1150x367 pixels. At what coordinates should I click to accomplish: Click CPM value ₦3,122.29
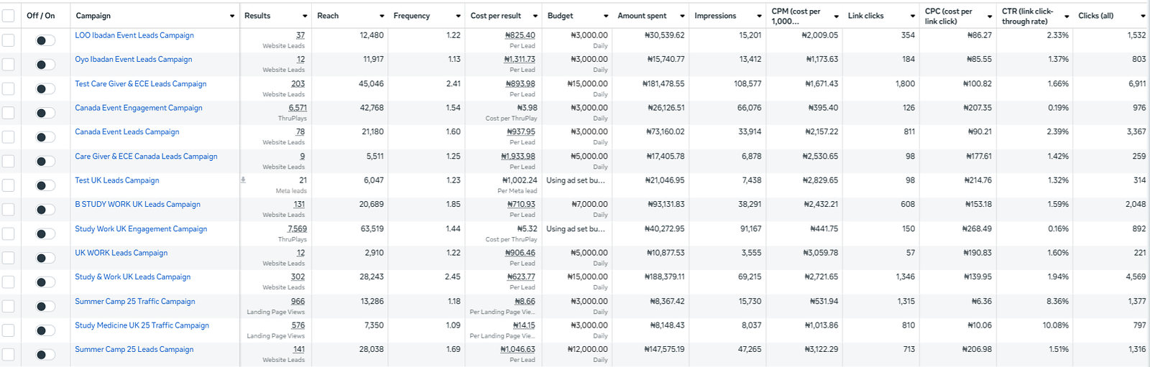click(x=820, y=350)
